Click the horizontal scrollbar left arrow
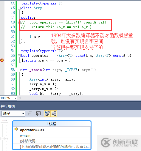Screen dimensions: 141x151 coord(20,98)
